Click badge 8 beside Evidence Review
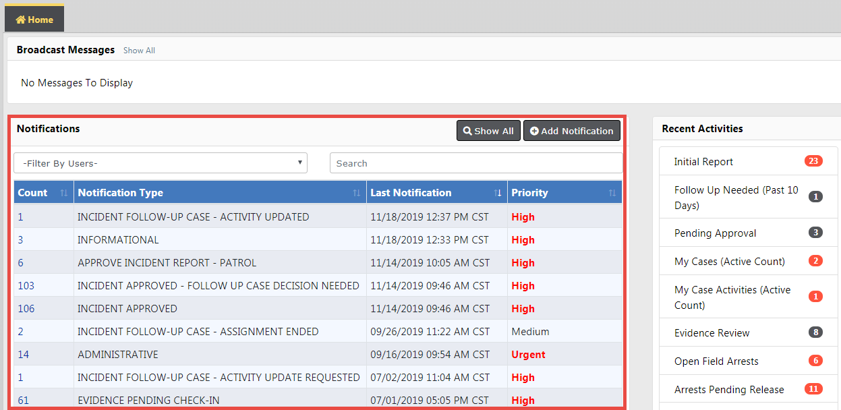Viewport: 841px width, 410px height. [x=815, y=332]
